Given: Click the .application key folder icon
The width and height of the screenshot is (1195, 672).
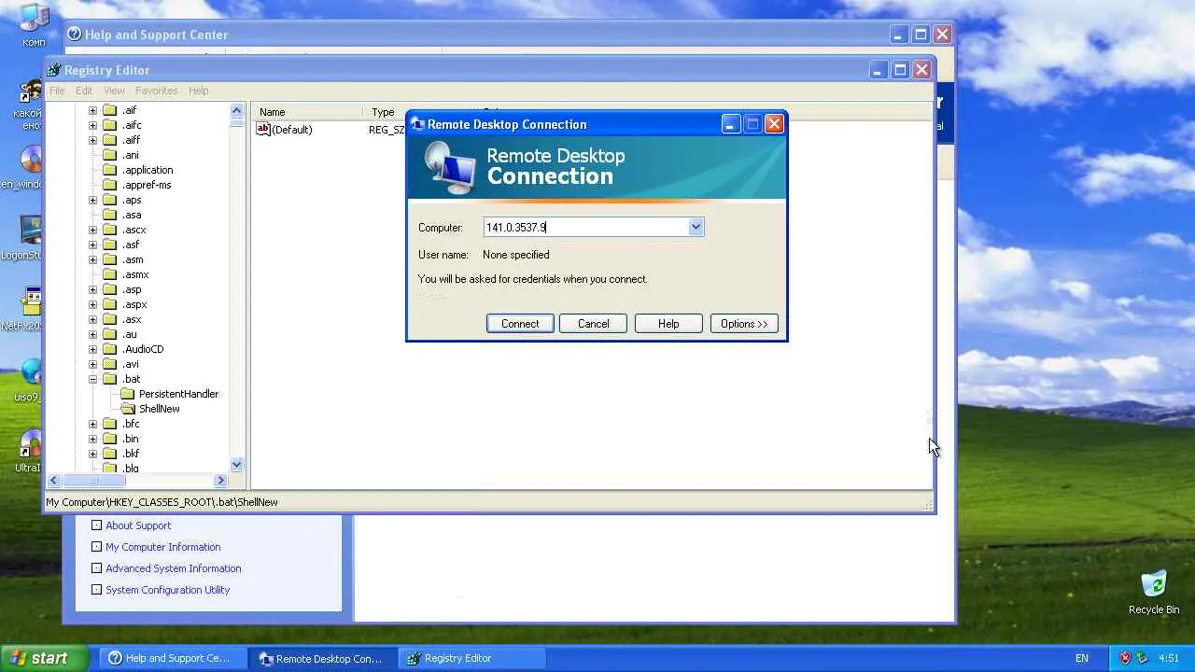Looking at the screenshot, I should (110, 170).
